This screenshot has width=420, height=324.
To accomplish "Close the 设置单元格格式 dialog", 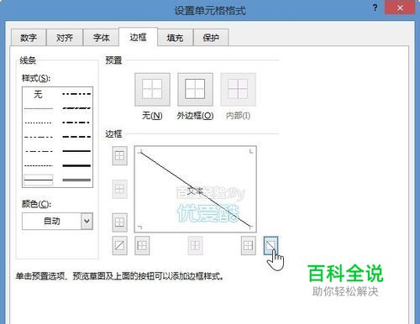I will (x=400, y=8).
